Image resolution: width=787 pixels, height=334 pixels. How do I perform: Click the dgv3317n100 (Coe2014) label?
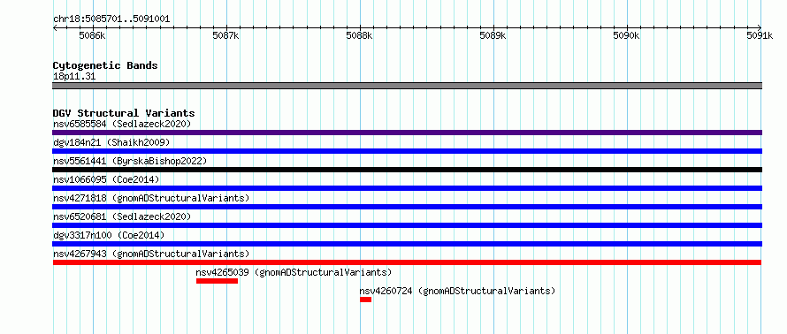pos(109,235)
